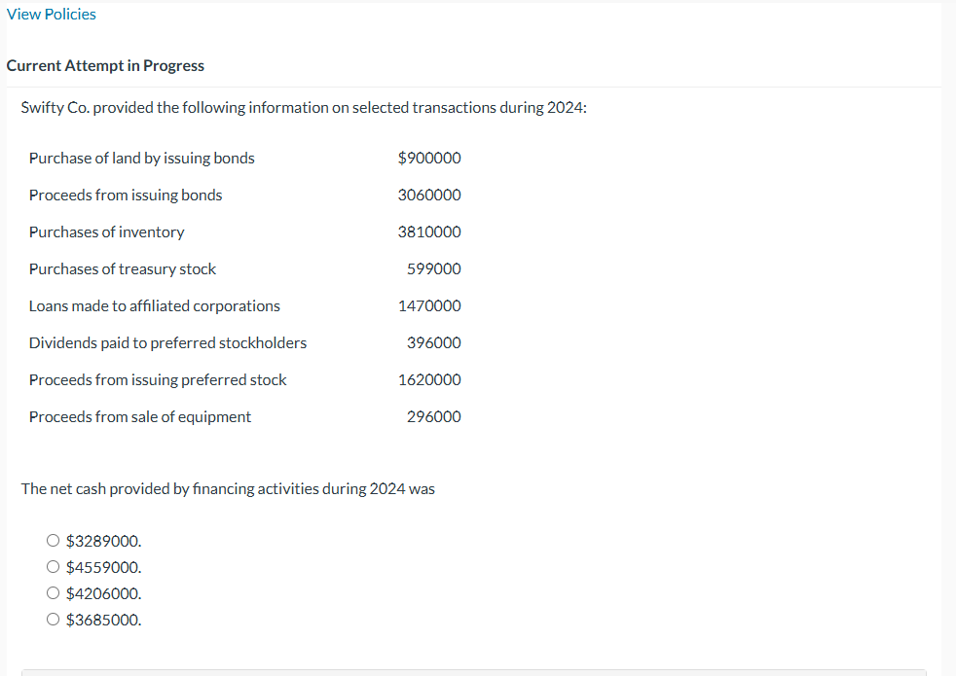The image size is (956, 676).
Task: Enable the first answer radio button
Action: point(54,540)
